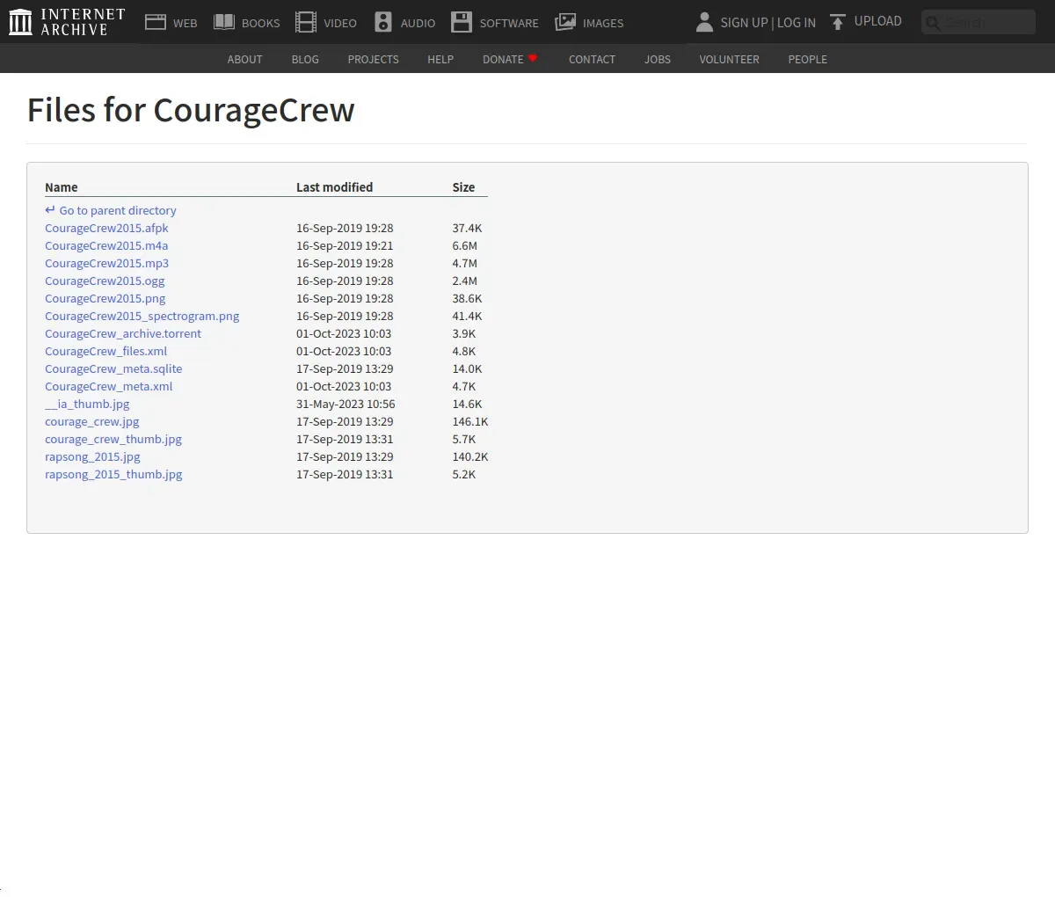Image resolution: width=1055 pixels, height=897 pixels.
Task: Open the VIDEO menu label
Action: click(340, 24)
